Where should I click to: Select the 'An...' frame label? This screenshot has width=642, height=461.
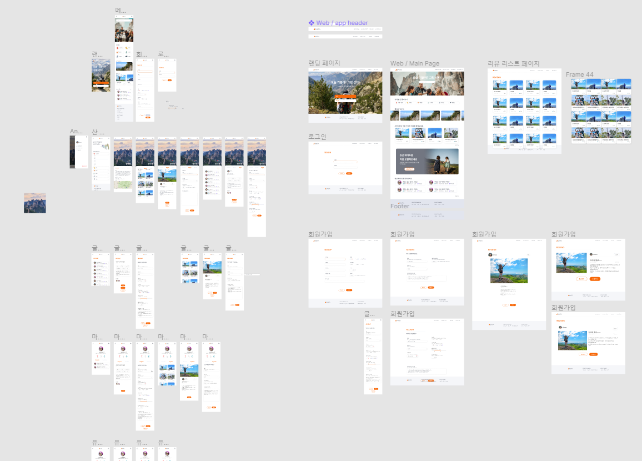point(76,132)
